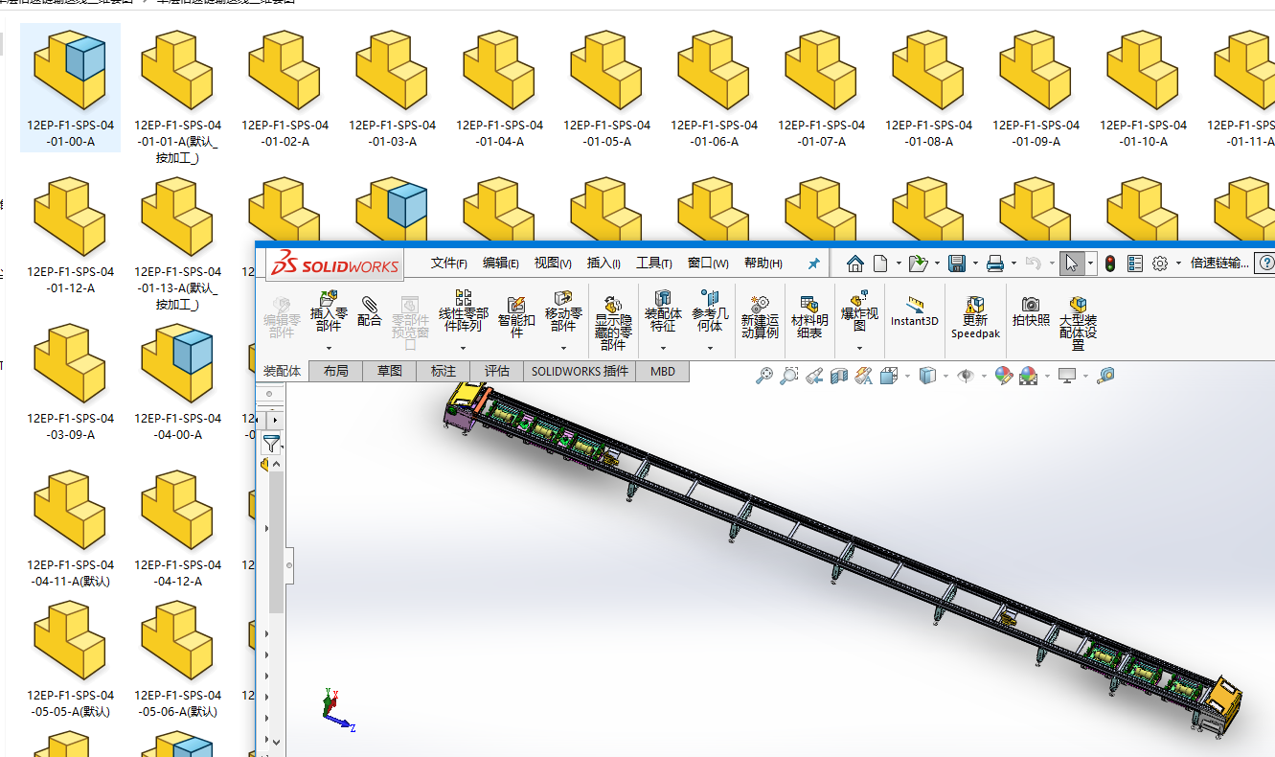Viewport: 1275px width, 757px height.
Task: Select file 12EP-F1-SPS-04-01-00-A in Explorer
Action: 70,88
